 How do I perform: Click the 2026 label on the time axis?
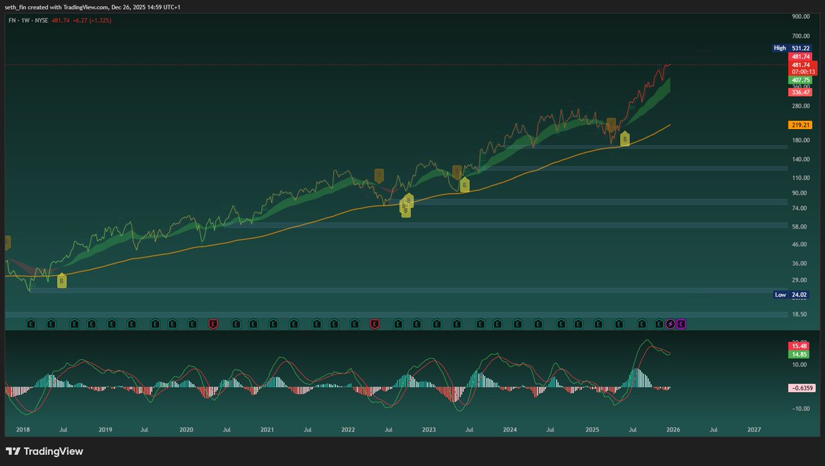click(672, 430)
